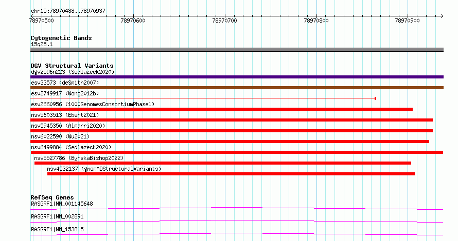
Task: Click nsv4532137 (gnomADStructuralVariants) label
Action: (104, 169)
